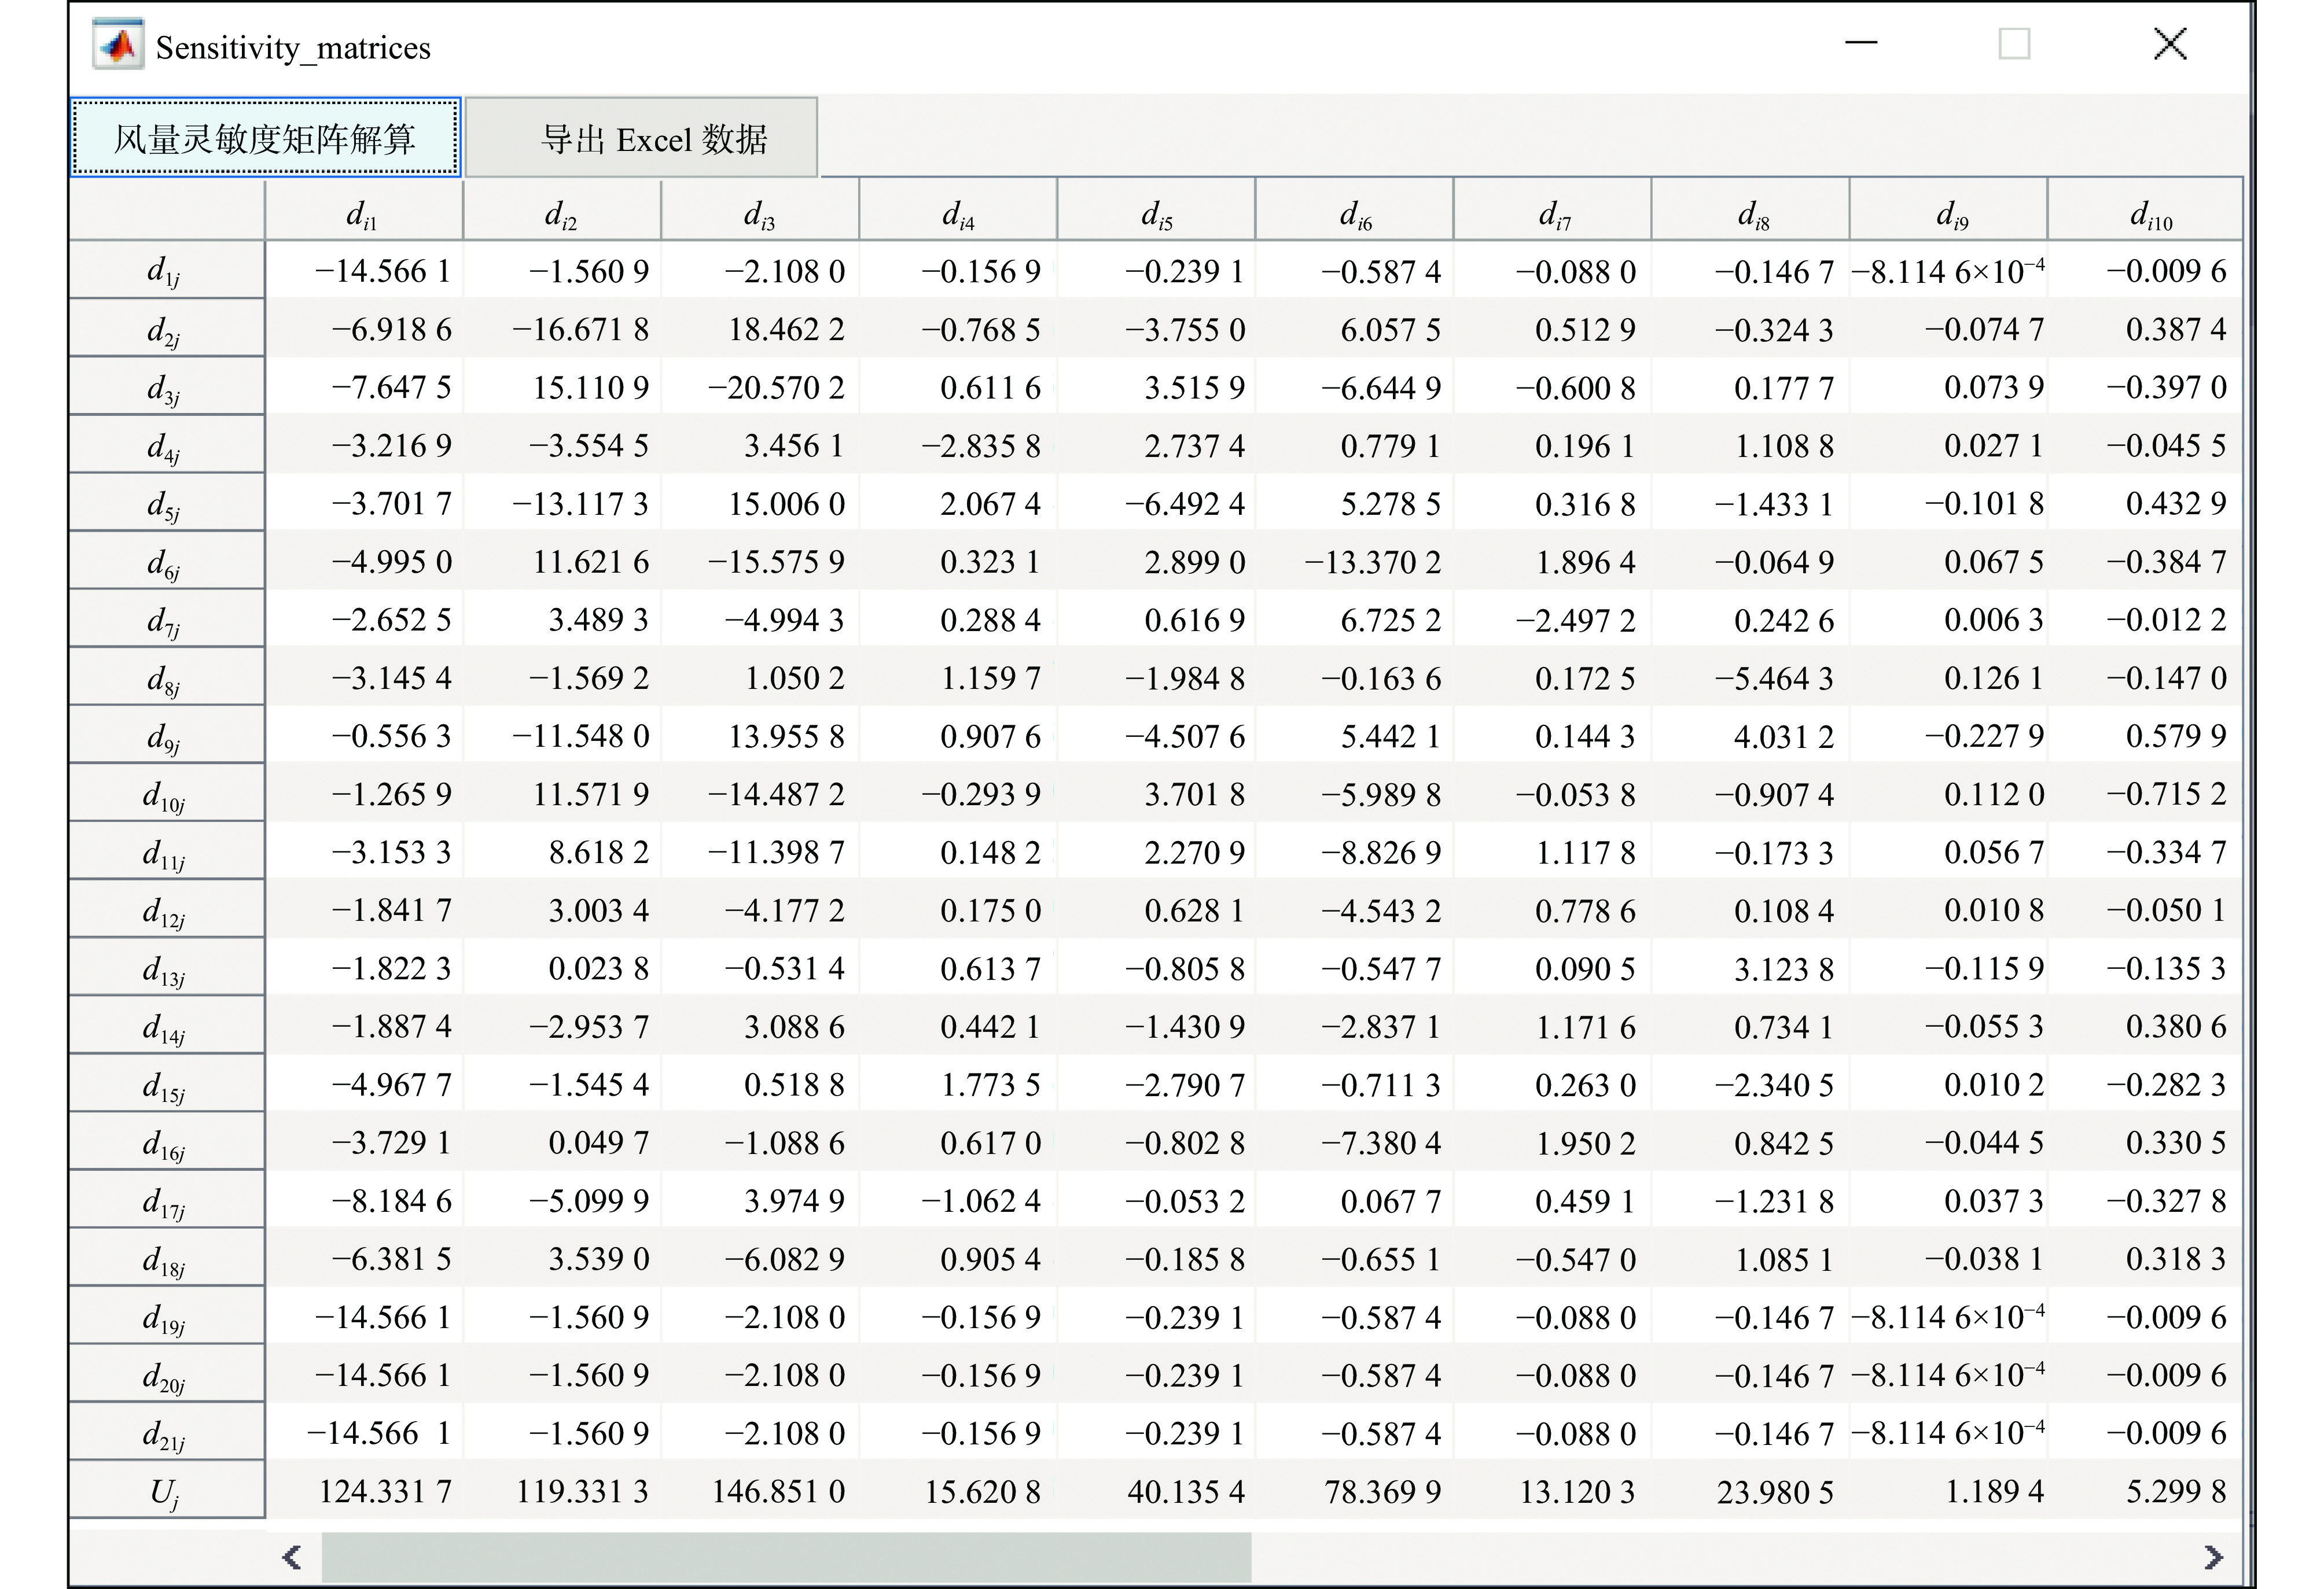2324x1589 pixels.
Task: Close the Sensitivity_matrices window
Action: coord(2169,44)
